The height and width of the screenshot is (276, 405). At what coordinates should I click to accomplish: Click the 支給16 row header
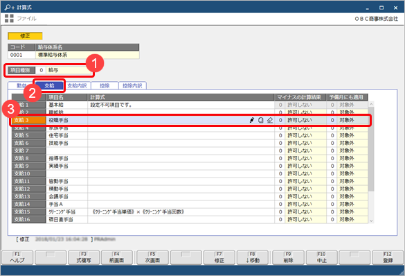pyautogui.click(x=28, y=219)
